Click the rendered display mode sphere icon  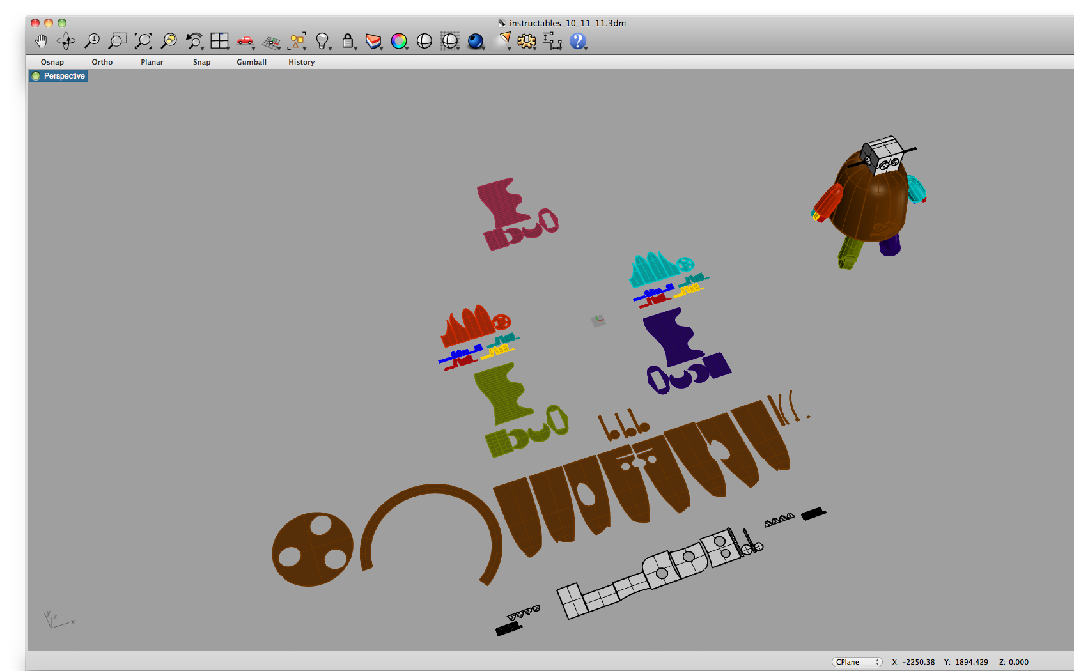(475, 40)
